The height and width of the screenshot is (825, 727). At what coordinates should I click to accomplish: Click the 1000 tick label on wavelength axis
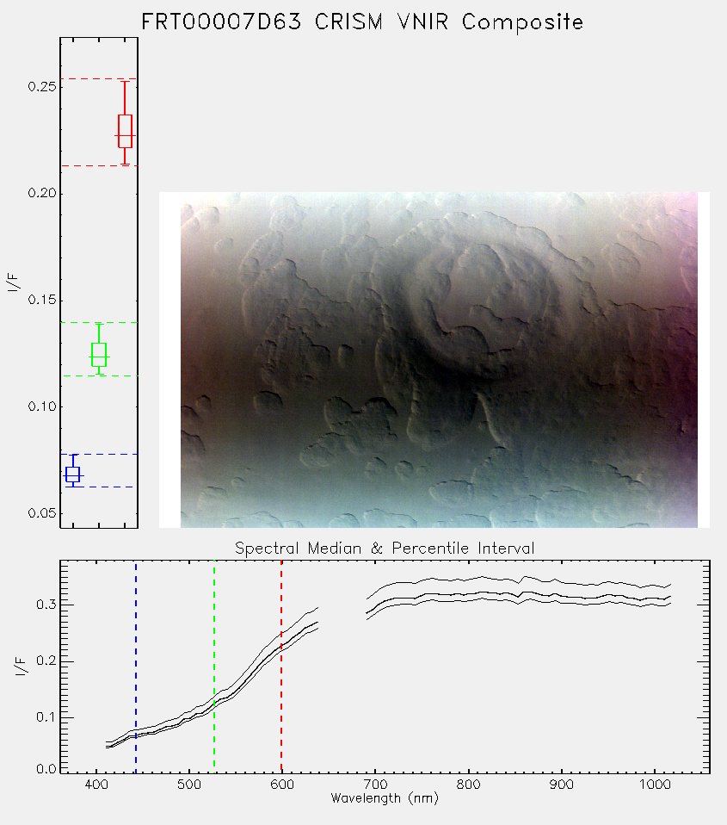[x=655, y=785]
